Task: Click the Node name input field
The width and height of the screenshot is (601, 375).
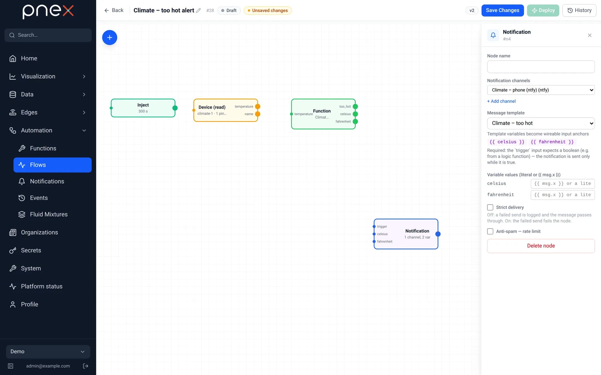Action: click(541, 67)
